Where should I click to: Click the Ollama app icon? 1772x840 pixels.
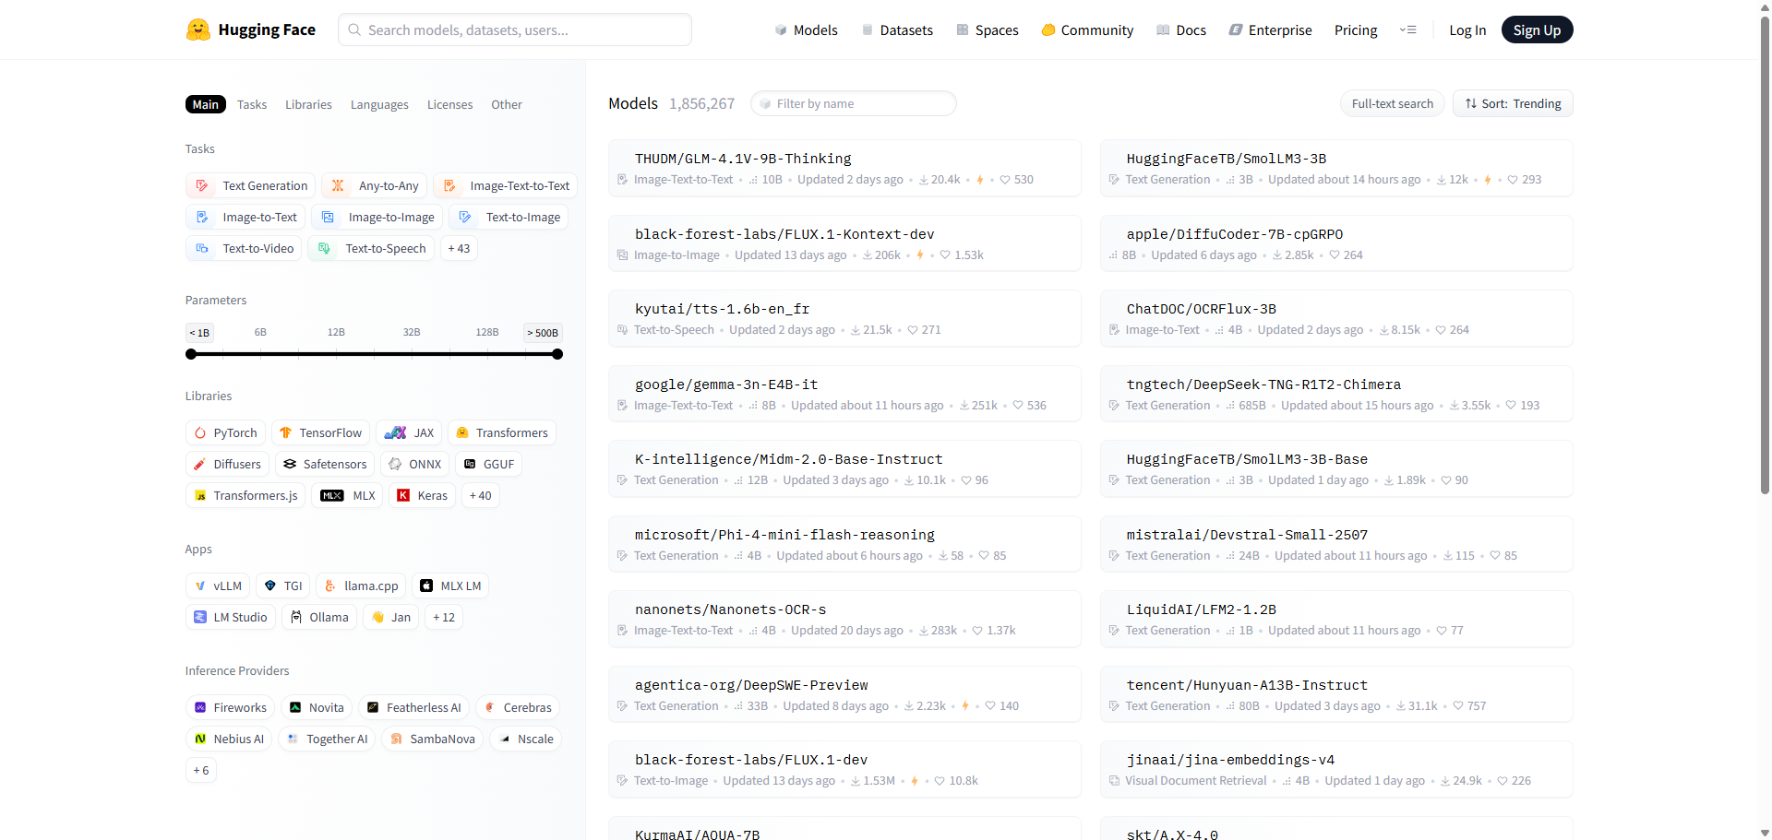[x=296, y=617]
